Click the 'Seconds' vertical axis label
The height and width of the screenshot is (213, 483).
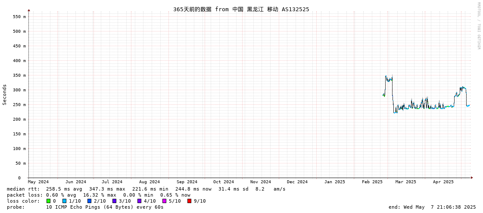(5, 94)
